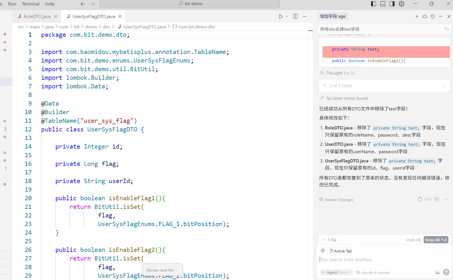Click Undo All changes
The image size is (453, 280).
coord(413,240)
